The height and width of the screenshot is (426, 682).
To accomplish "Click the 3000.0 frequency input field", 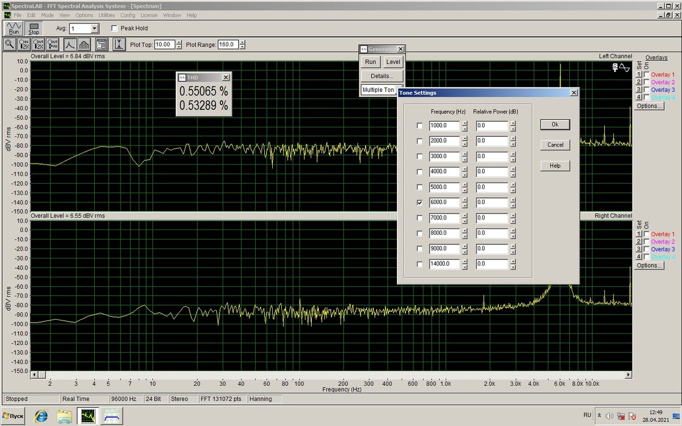I will [x=444, y=157].
